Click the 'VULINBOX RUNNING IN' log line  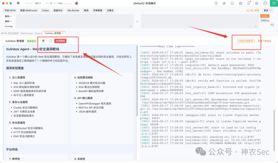click(201, 145)
